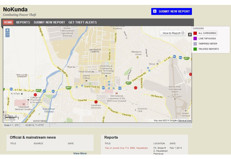The height and width of the screenshot is (159, 231).
Task: Click red marker near College of Physicians
Action: pos(35,95)
